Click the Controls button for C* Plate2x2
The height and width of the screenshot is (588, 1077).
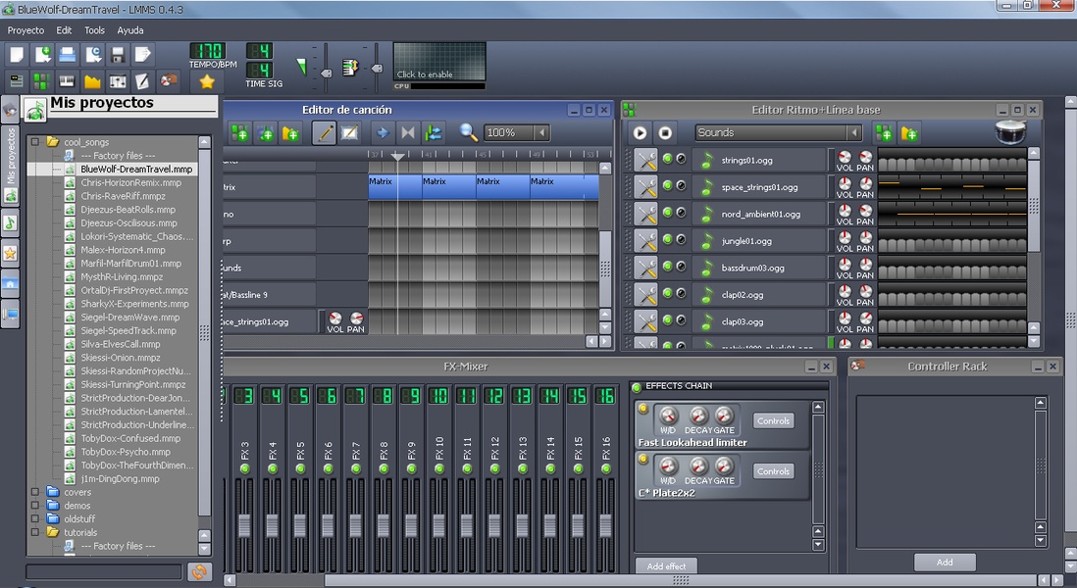[773, 471]
